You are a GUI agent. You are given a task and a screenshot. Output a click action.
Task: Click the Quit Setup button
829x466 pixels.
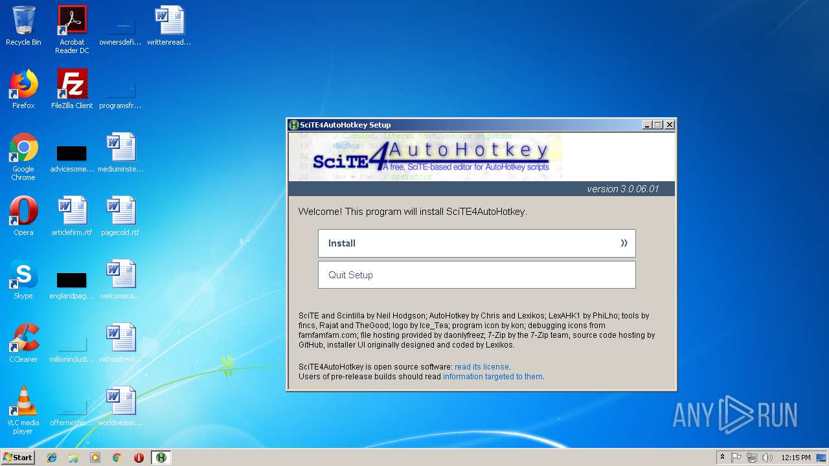477,275
